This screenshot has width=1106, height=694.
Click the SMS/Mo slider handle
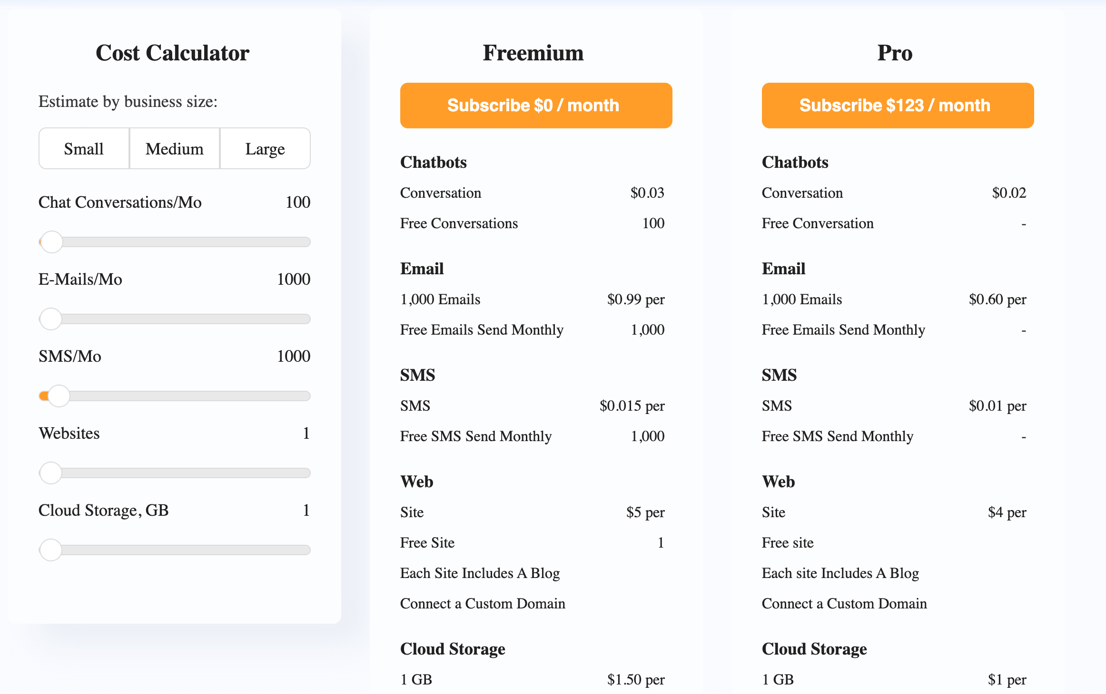(x=59, y=396)
